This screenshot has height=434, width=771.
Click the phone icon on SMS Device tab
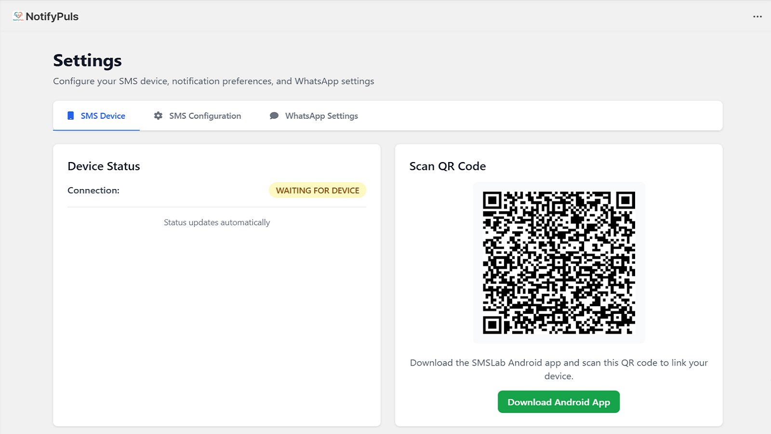point(71,116)
